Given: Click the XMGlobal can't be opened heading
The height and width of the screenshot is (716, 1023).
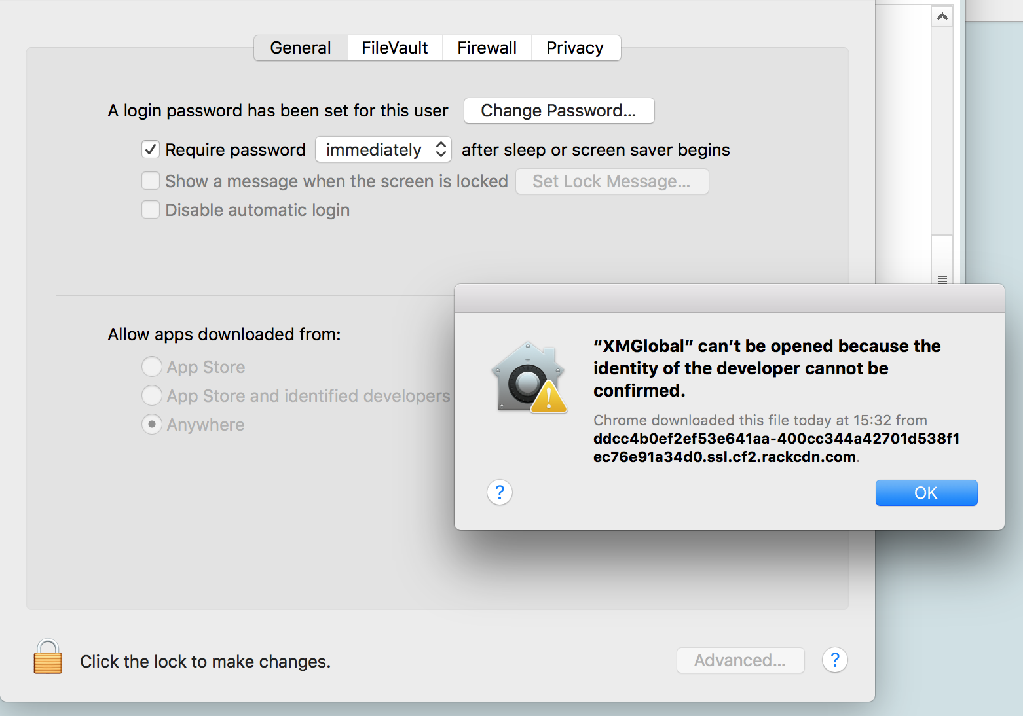Looking at the screenshot, I should click(767, 368).
